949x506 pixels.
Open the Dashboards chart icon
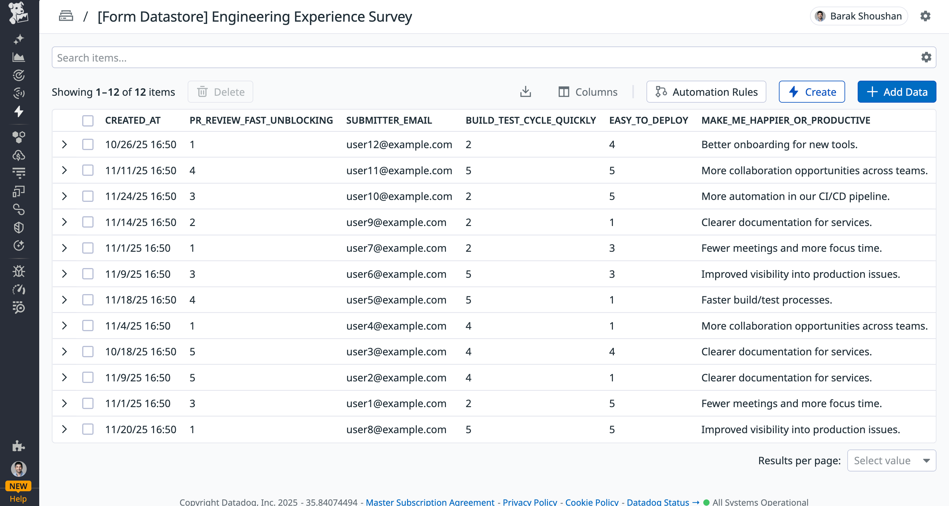click(19, 57)
